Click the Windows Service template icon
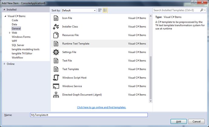Viewport: 209px width, 127px height. tap(56, 86)
